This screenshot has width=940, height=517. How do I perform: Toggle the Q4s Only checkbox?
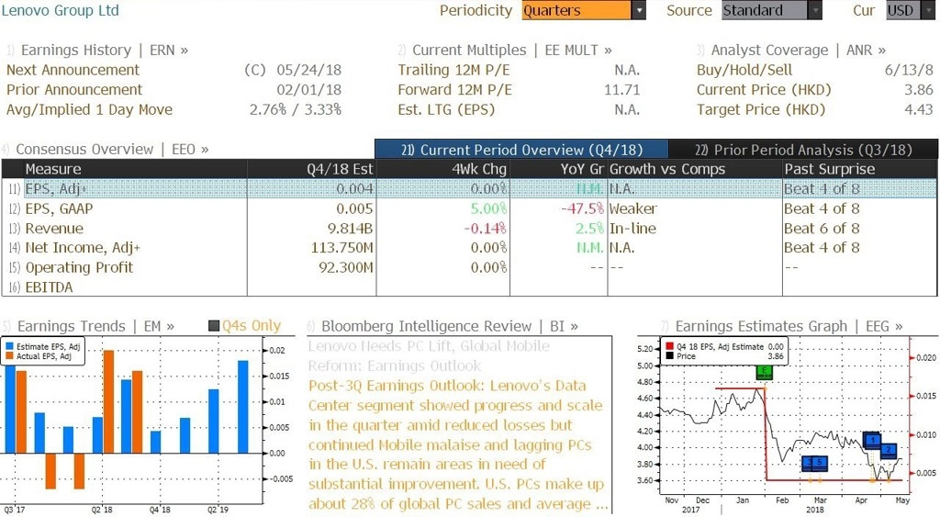point(213,326)
